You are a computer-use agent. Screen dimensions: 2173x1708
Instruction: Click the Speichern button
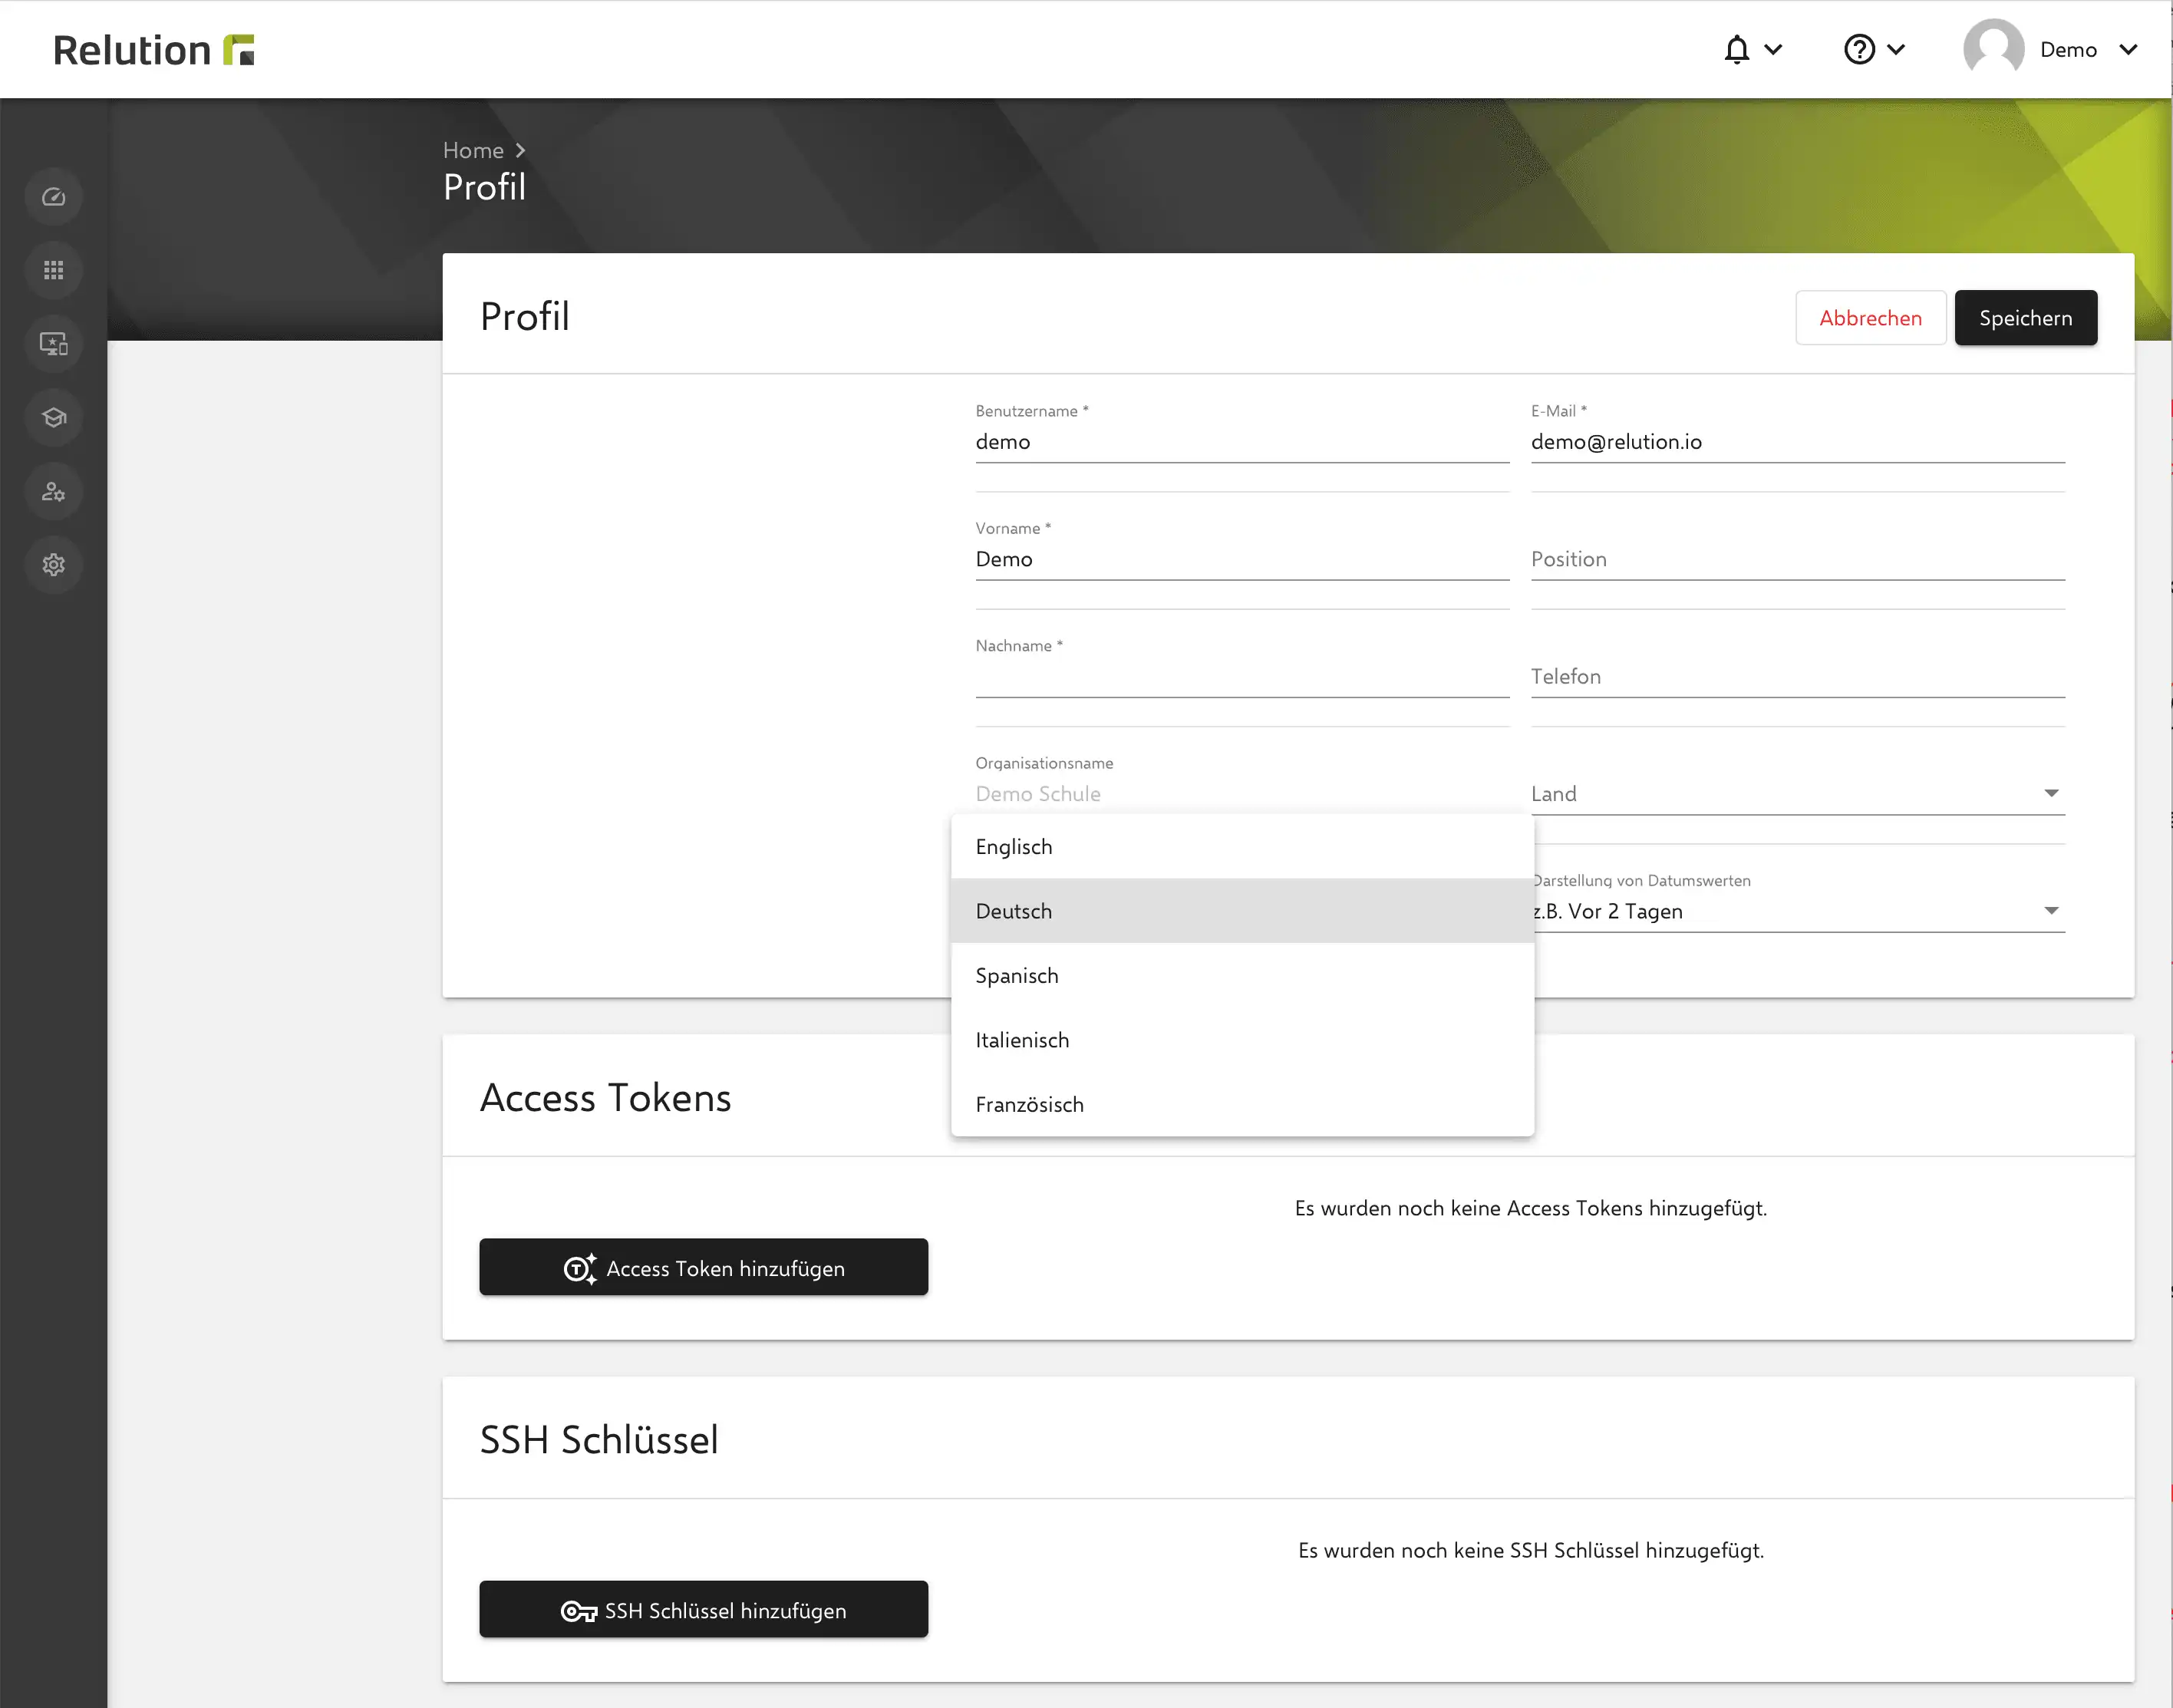point(2025,318)
